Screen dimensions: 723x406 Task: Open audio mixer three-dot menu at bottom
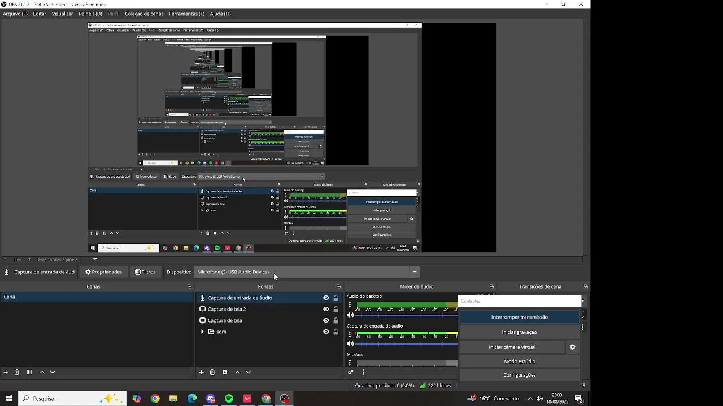[x=363, y=372]
